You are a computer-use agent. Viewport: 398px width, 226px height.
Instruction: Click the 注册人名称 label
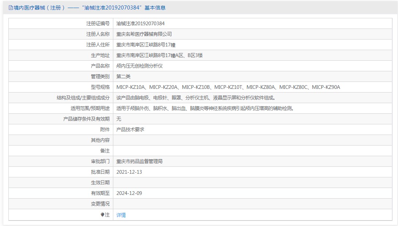pyautogui.click(x=98, y=34)
